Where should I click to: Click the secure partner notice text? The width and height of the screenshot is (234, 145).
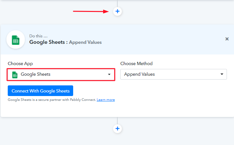(x=52, y=100)
